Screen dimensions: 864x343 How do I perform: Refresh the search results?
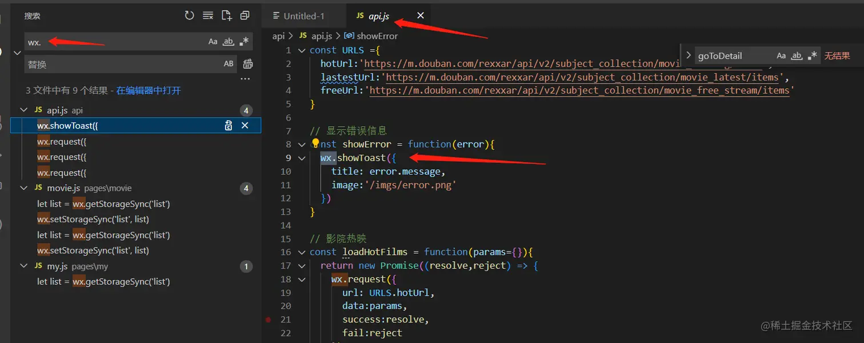(x=189, y=15)
